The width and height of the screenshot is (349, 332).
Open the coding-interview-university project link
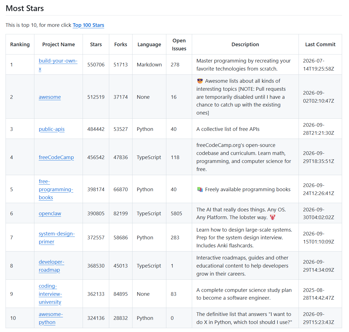click(50, 294)
